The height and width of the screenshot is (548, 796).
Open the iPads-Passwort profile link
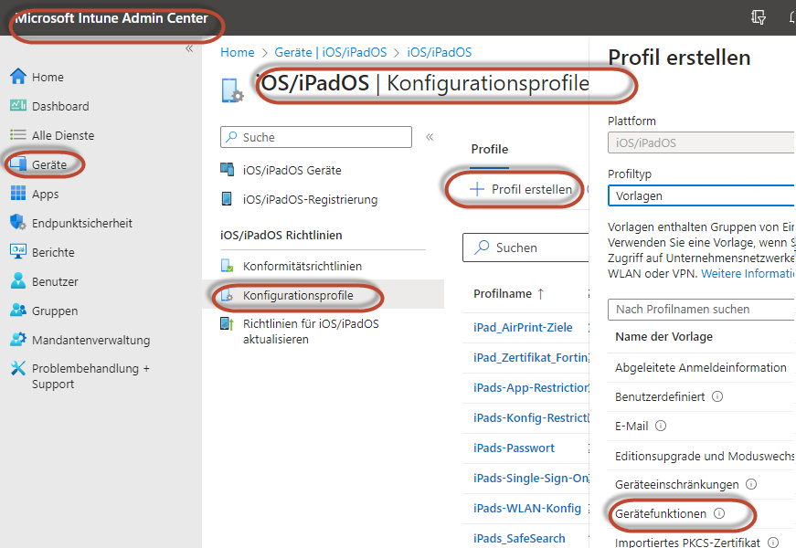point(514,448)
